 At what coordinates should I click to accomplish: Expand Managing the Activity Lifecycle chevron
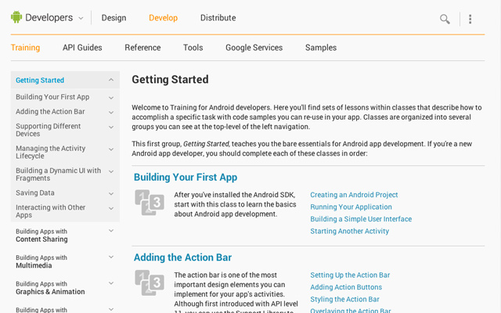click(x=111, y=149)
